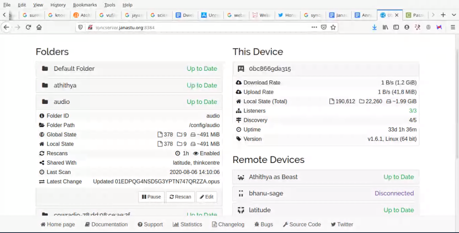This screenshot has height=233, width=459.
Task: Open the Documentation link in footer
Action: [106, 224]
